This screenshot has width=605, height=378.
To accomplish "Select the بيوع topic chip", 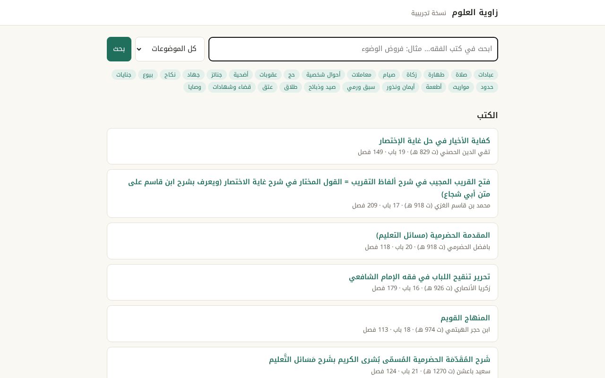I will pos(148,75).
